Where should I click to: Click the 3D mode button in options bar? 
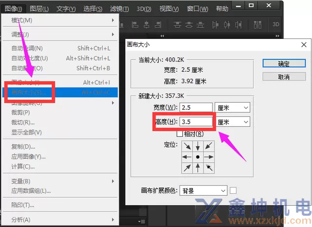point(276,24)
